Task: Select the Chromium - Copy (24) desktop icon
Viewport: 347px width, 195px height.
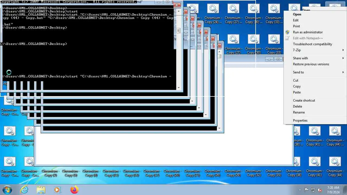Action: click(213, 14)
